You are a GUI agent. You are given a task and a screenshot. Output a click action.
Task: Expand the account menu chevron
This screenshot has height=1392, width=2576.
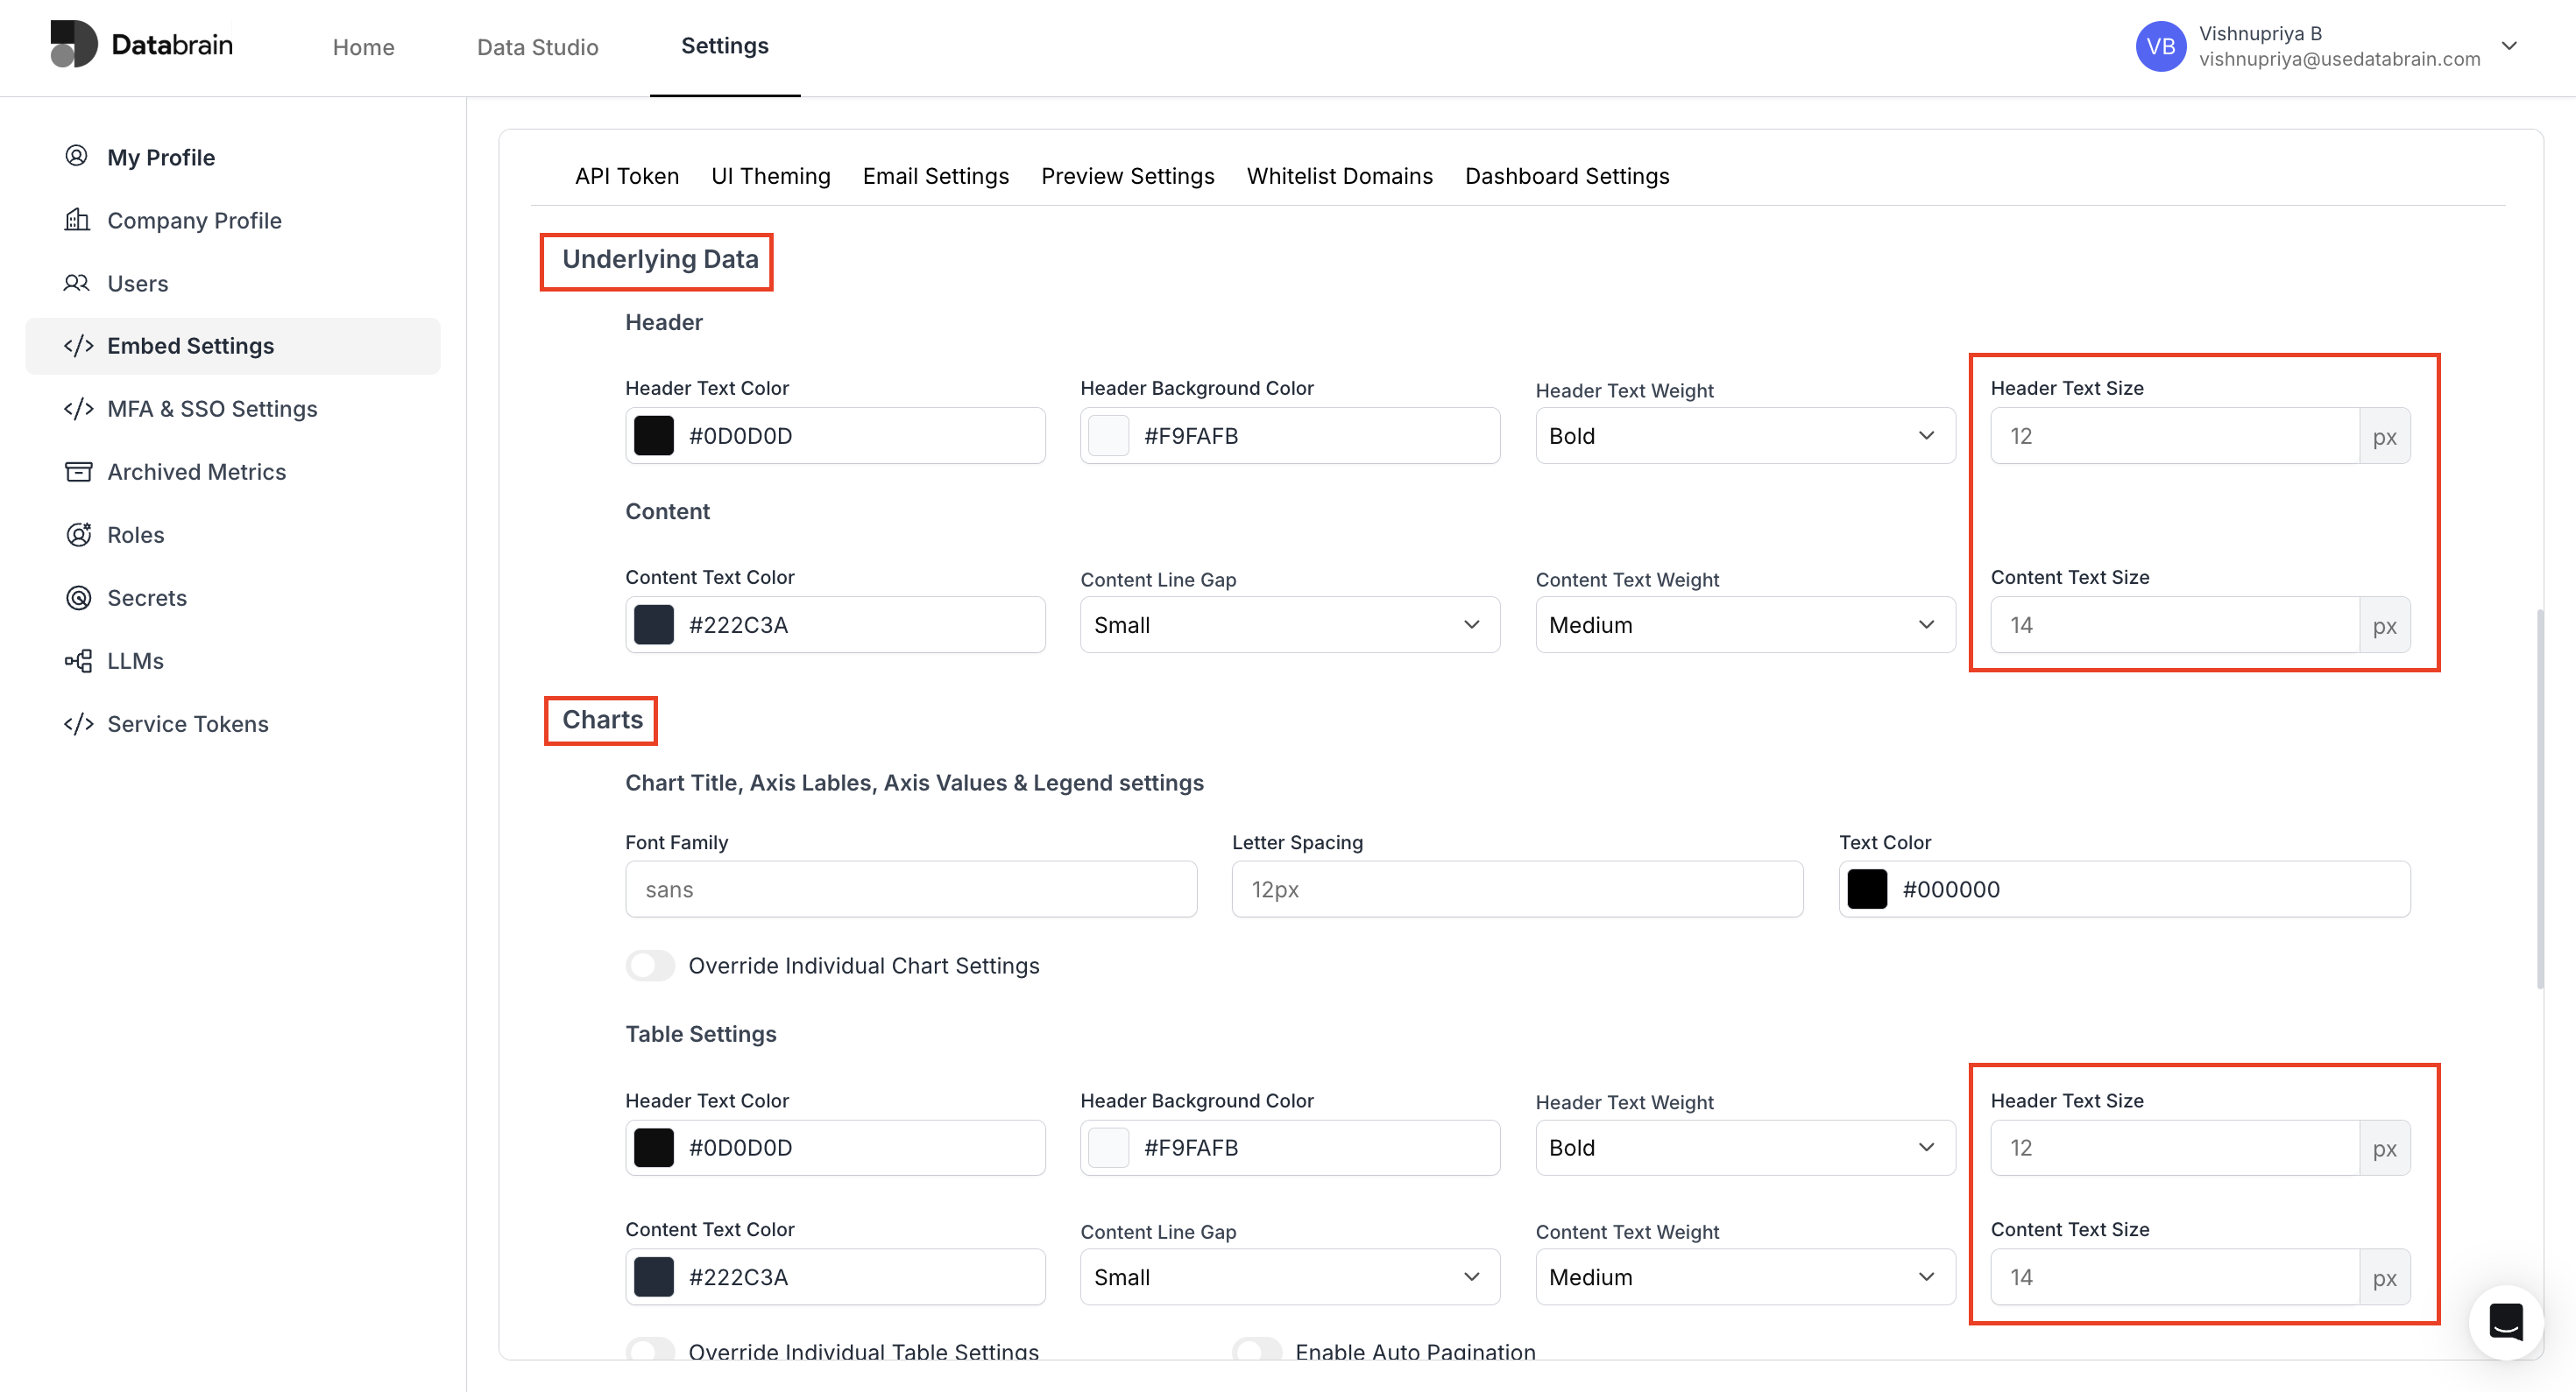[2510, 46]
